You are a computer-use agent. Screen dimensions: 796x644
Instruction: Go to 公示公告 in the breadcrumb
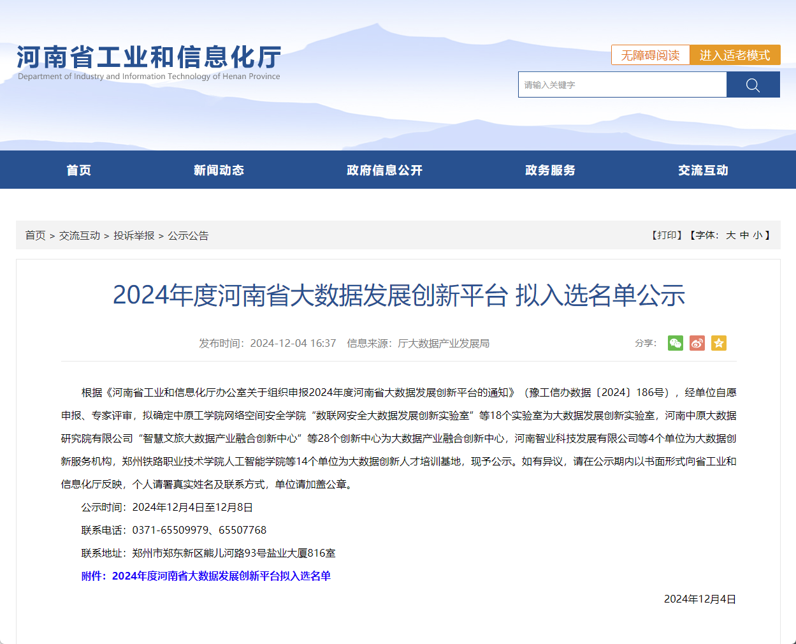188,235
